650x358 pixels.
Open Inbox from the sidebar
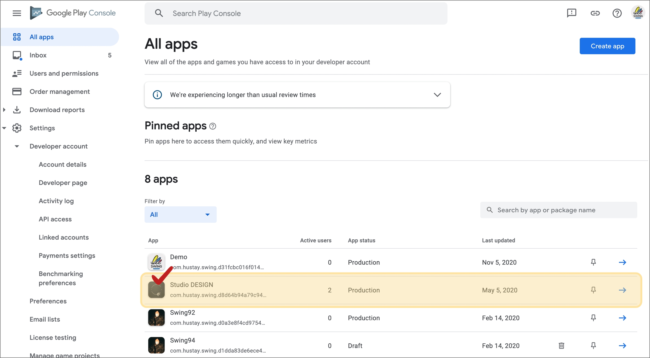[38, 55]
